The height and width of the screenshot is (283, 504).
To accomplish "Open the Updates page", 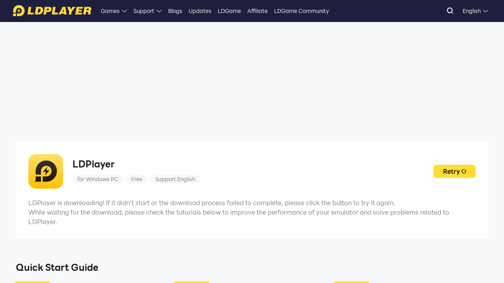I will coord(200,11).
